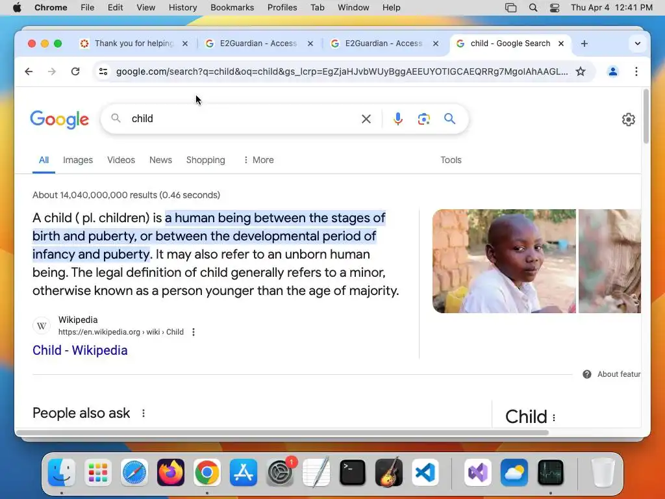Open the Images results tab
This screenshot has width=665, height=499.
click(78, 160)
